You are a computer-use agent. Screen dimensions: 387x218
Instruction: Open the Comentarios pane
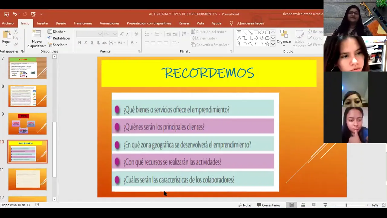click(269, 205)
